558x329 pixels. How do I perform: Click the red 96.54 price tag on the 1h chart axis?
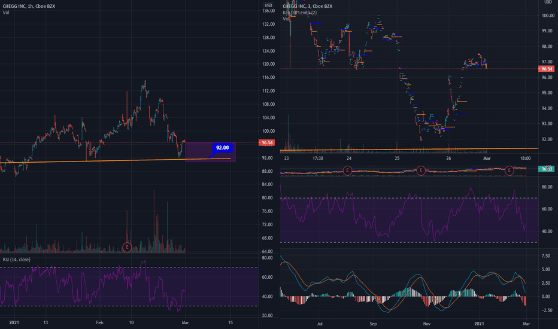tap(266, 142)
